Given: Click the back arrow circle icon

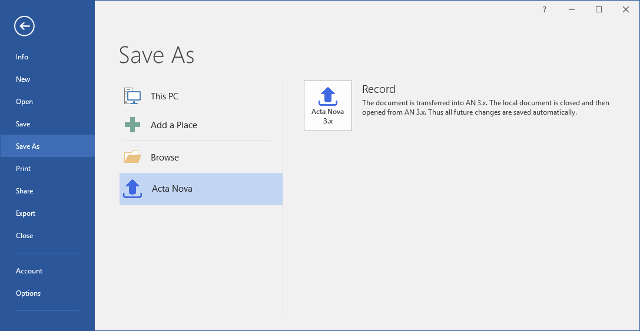Looking at the screenshot, I should click(x=25, y=26).
